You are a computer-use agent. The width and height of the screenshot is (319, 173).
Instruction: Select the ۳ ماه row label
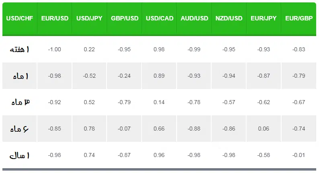click(x=20, y=102)
